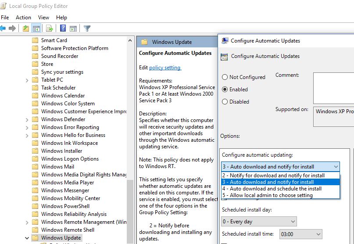
Task: Expand the Windows Remote Management node
Action: coord(27,222)
